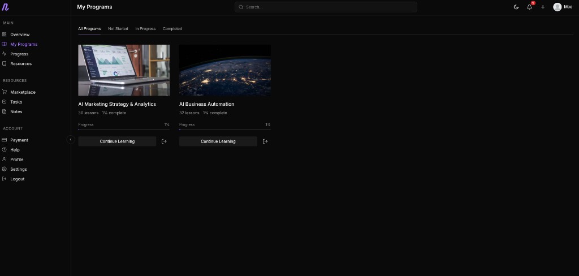Click the Overview grid icon

(x=5, y=34)
